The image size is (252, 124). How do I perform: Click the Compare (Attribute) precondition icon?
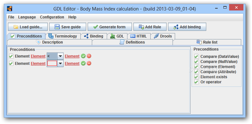(x=196, y=72)
